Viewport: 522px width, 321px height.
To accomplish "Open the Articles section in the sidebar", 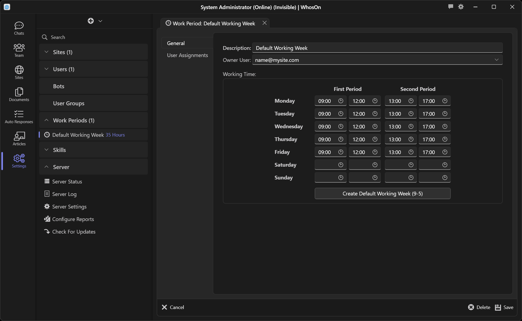I will [x=19, y=139].
